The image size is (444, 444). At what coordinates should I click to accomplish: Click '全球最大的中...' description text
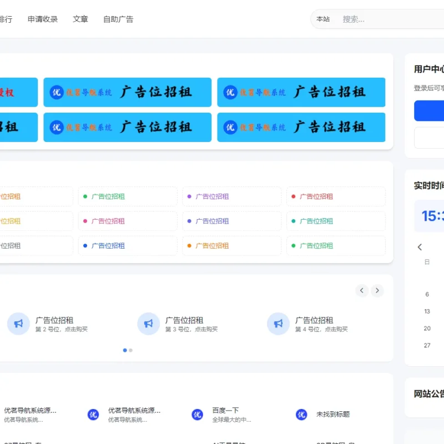pyautogui.click(x=231, y=420)
